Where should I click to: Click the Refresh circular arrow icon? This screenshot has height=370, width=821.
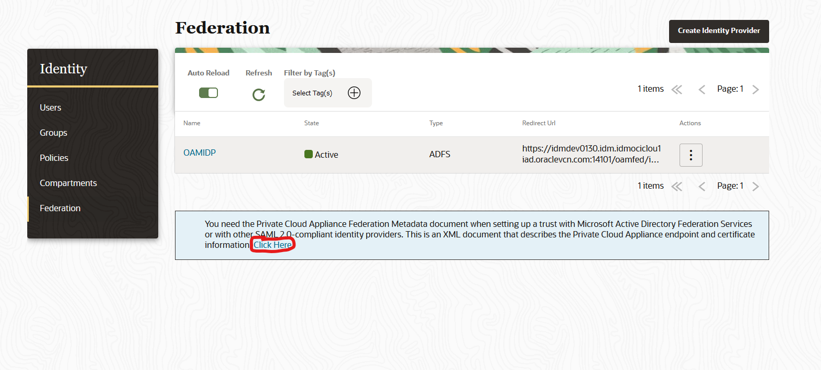(x=259, y=94)
